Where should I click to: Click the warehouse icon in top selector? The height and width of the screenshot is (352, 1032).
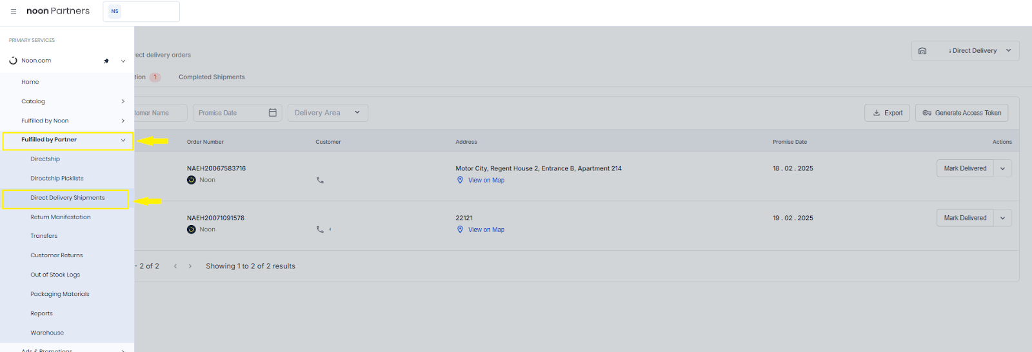[x=922, y=51]
